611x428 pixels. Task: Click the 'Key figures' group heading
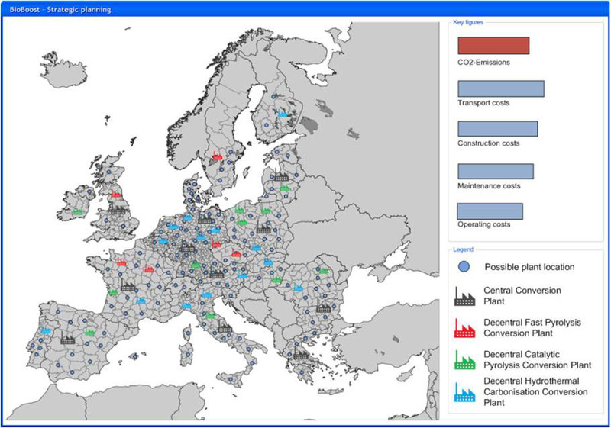click(x=468, y=23)
